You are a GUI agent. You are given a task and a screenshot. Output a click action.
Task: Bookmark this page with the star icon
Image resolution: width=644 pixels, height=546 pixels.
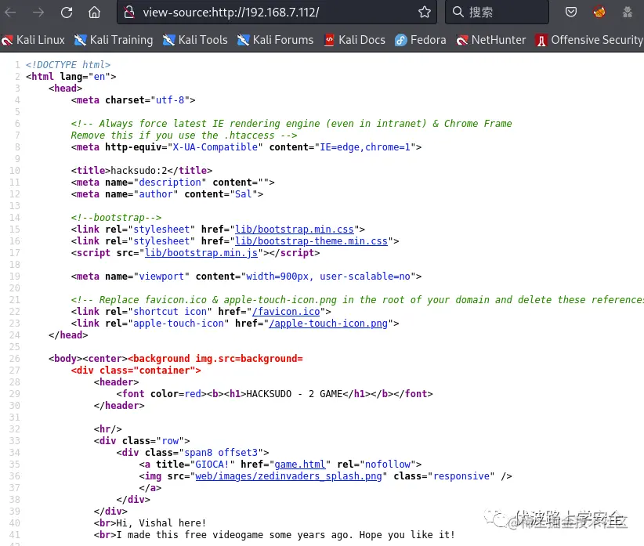[x=425, y=13]
